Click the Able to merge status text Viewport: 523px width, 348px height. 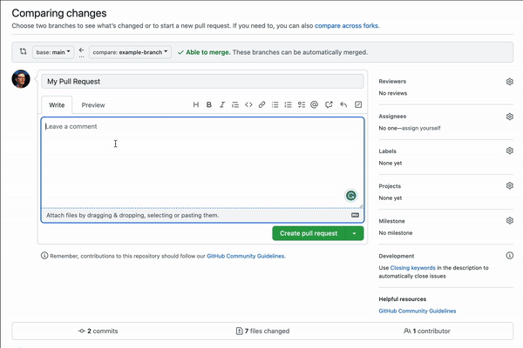[208, 52]
